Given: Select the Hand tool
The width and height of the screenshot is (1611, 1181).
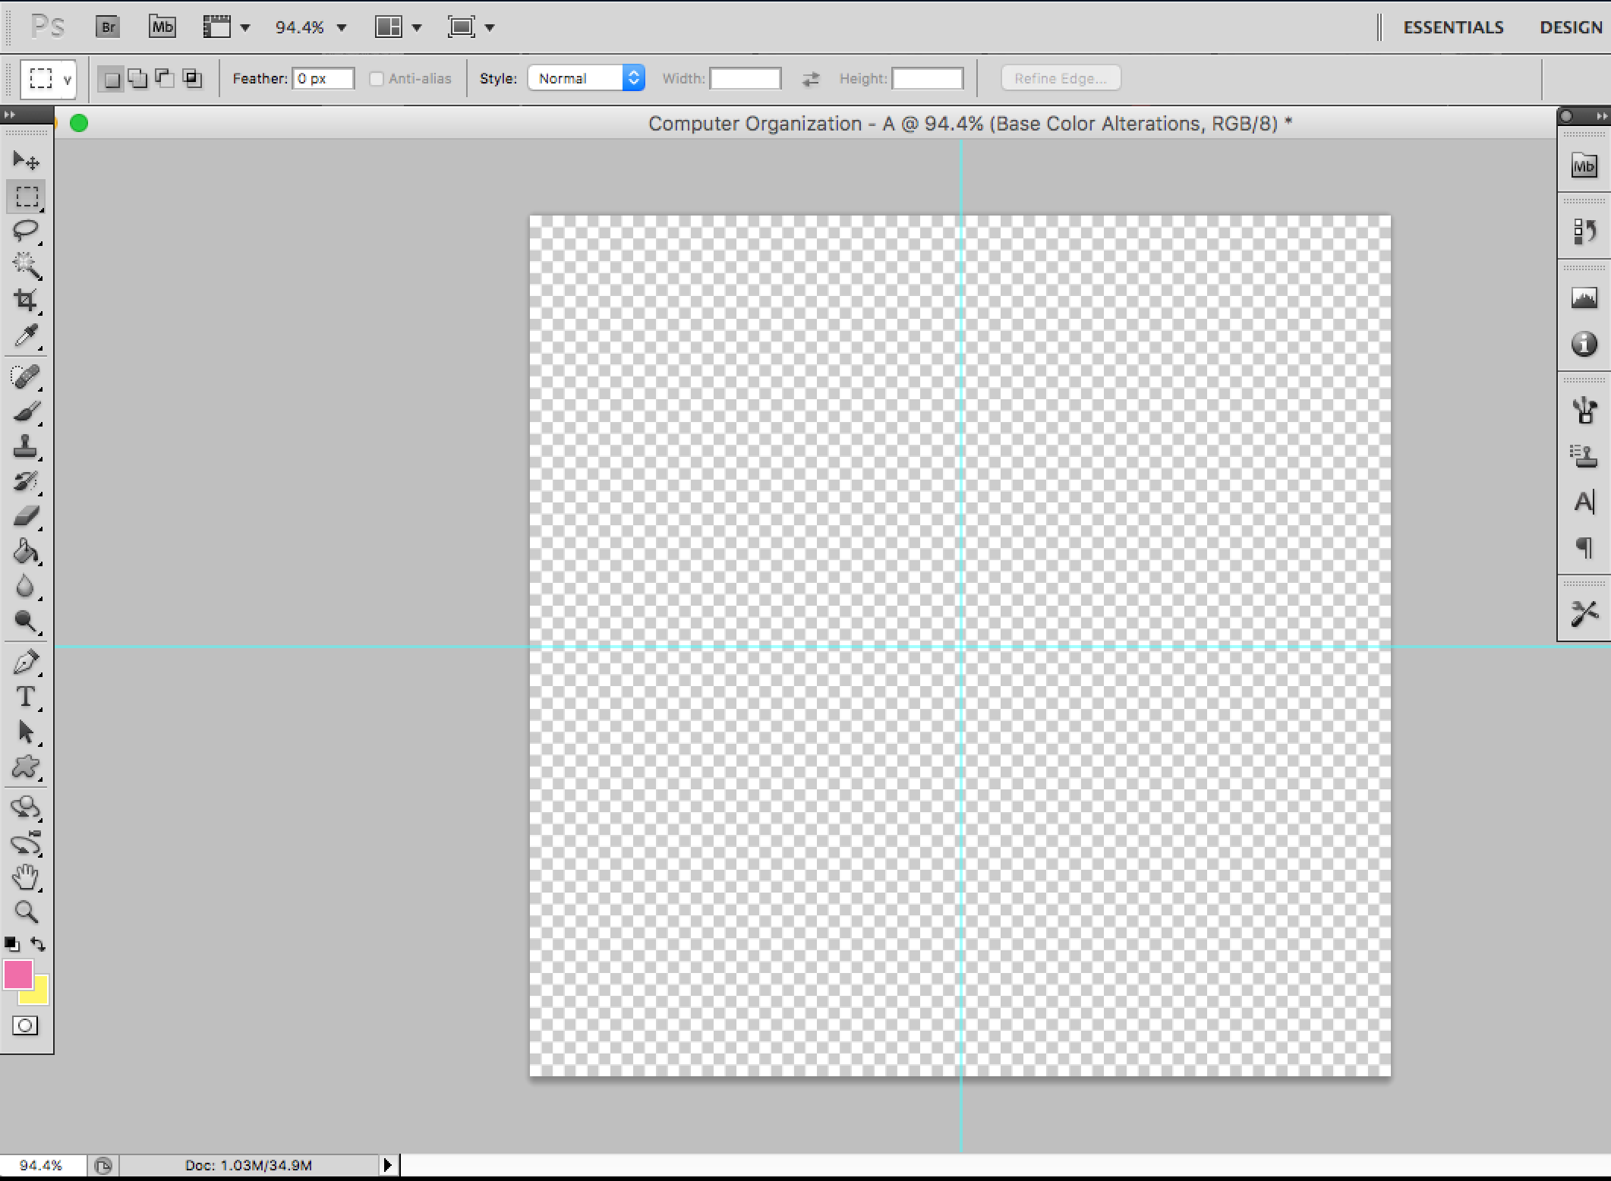Looking at the screenshot, I should [x=26, y=877].
